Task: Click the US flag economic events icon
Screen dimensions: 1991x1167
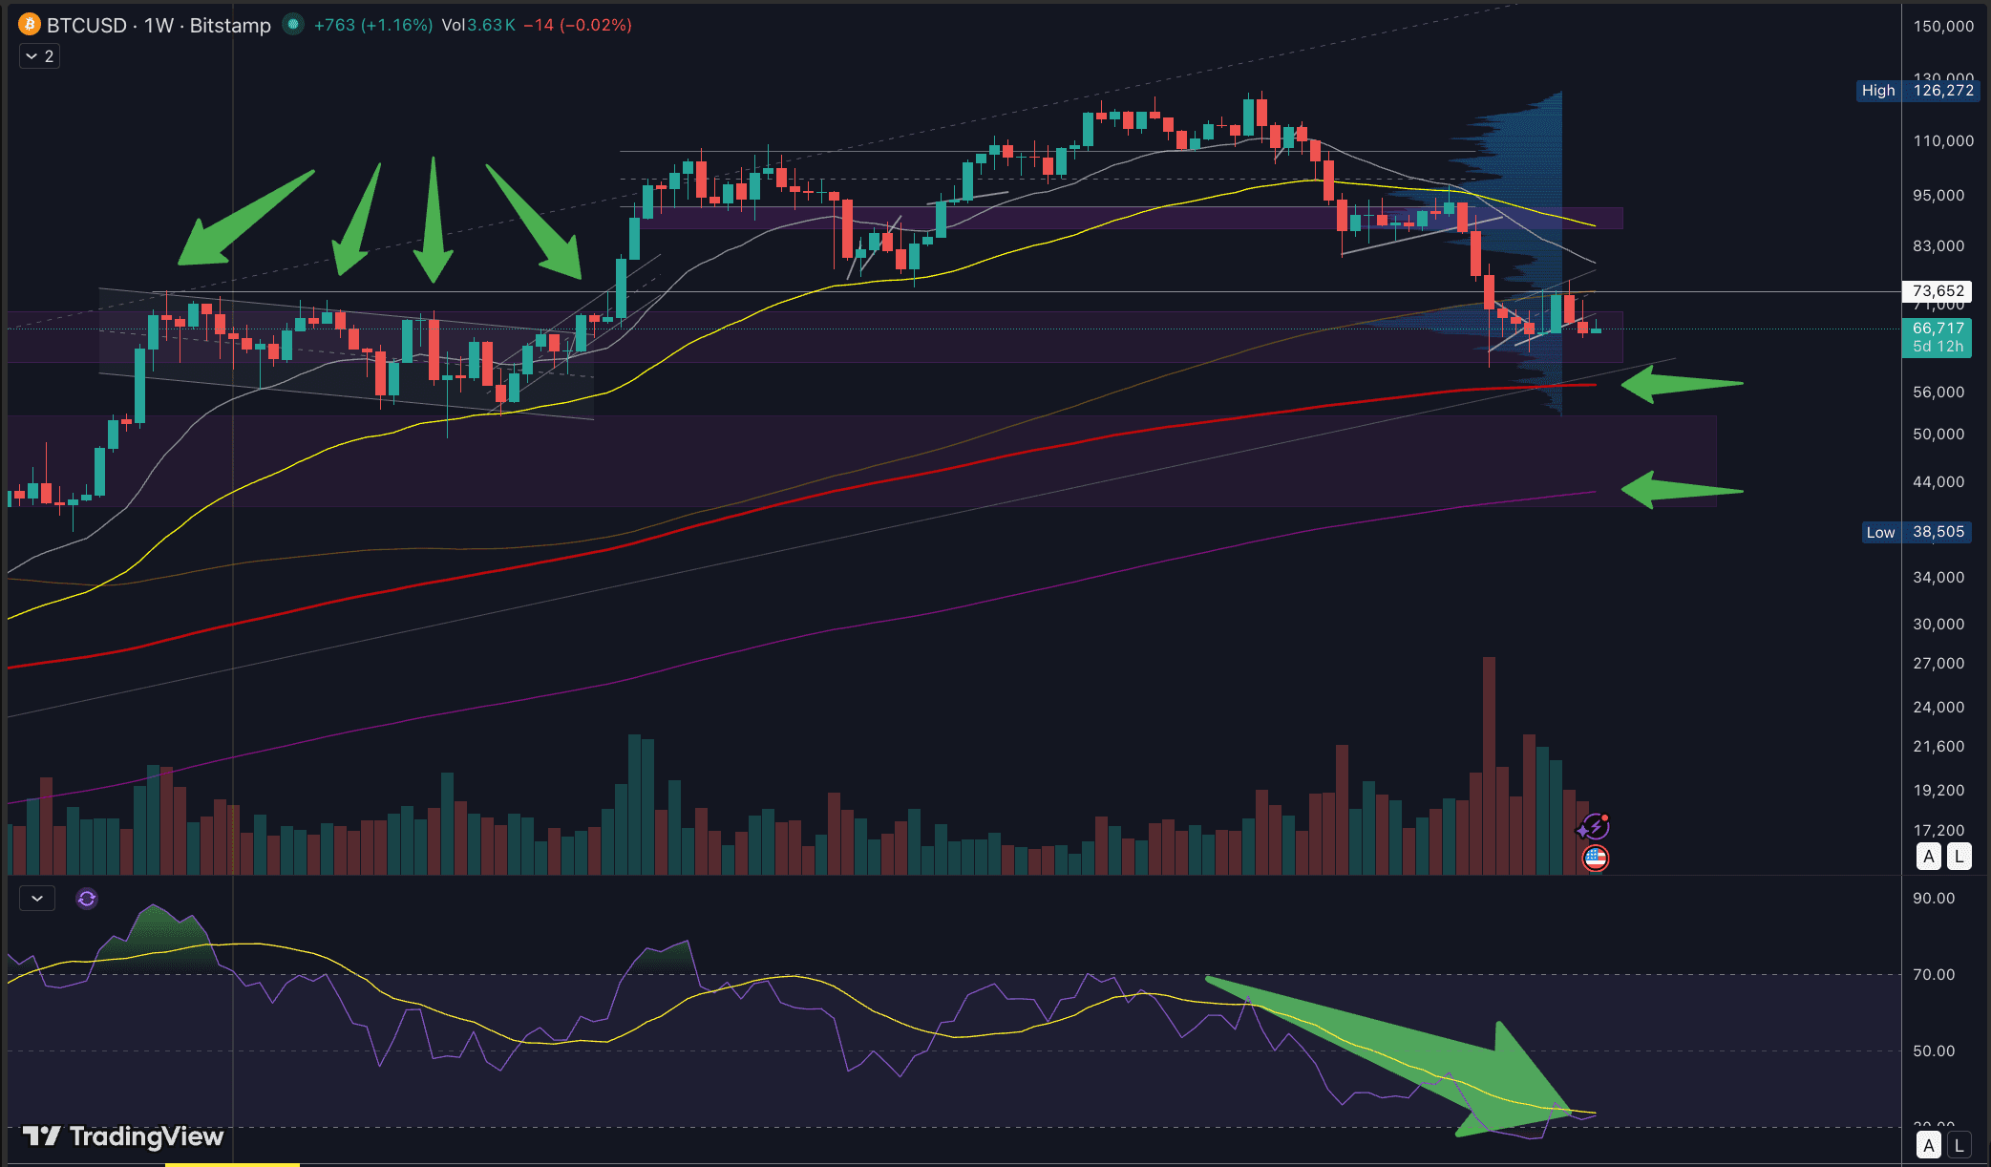Action: point(1595,859)
